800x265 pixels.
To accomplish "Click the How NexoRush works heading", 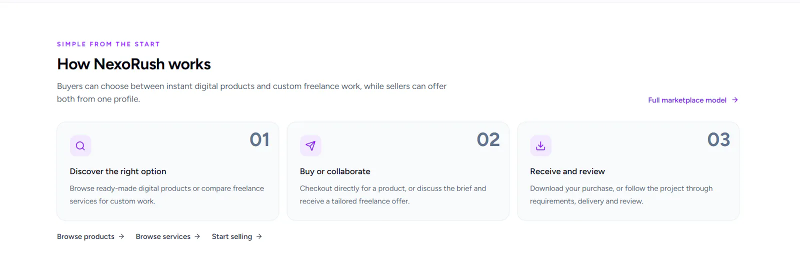I will pos(134,64).
